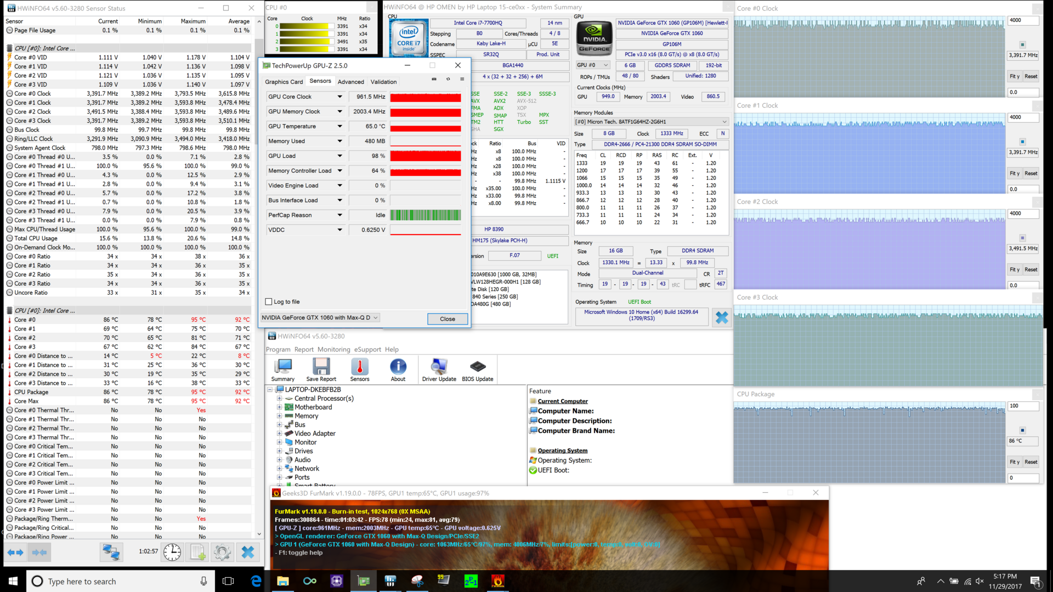
Task: Open the eSupport menu in HWiNFO64
Action: click(x=367, y=349)
